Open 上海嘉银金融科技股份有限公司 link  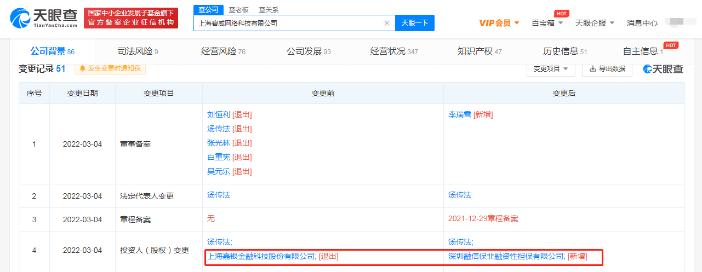(262, 256)
